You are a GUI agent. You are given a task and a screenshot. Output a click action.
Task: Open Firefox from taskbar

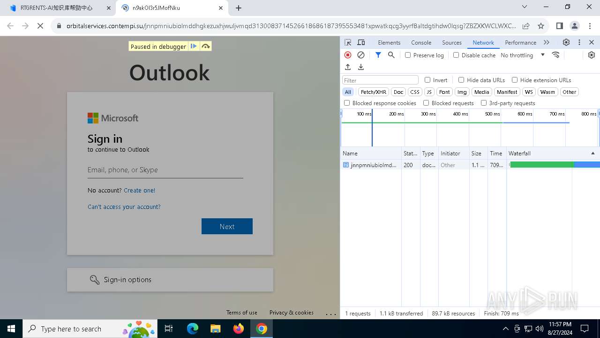point(239,329)
